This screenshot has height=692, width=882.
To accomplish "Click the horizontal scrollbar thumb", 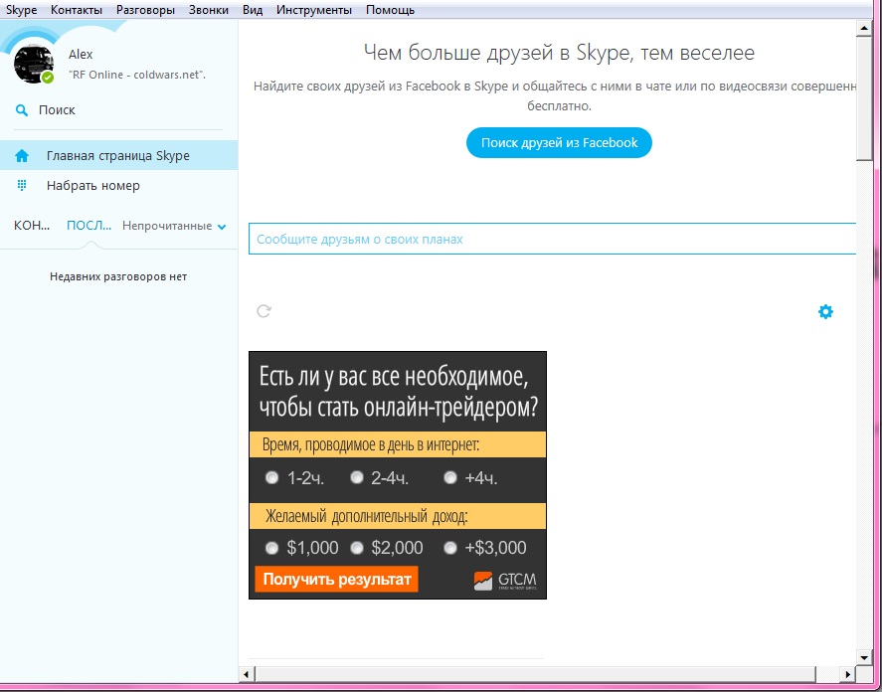I will (x=535, y=673).
